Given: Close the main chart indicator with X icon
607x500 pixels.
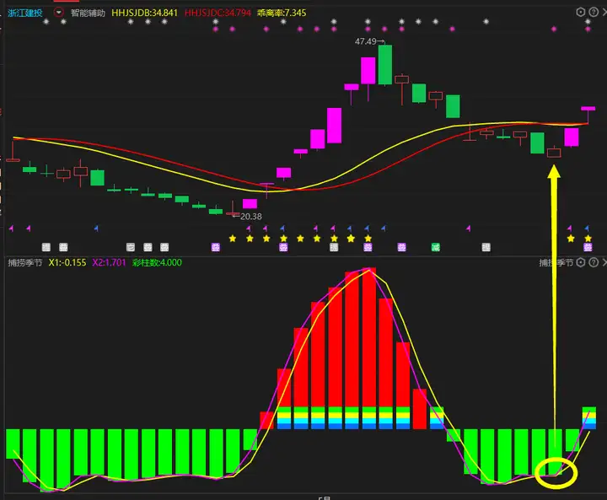Looking at the screenshot, I should 602,13.
